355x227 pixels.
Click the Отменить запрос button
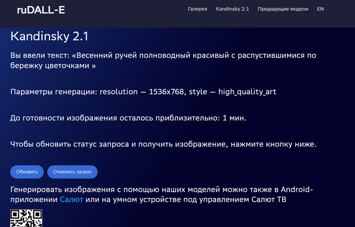pos(72,172)
